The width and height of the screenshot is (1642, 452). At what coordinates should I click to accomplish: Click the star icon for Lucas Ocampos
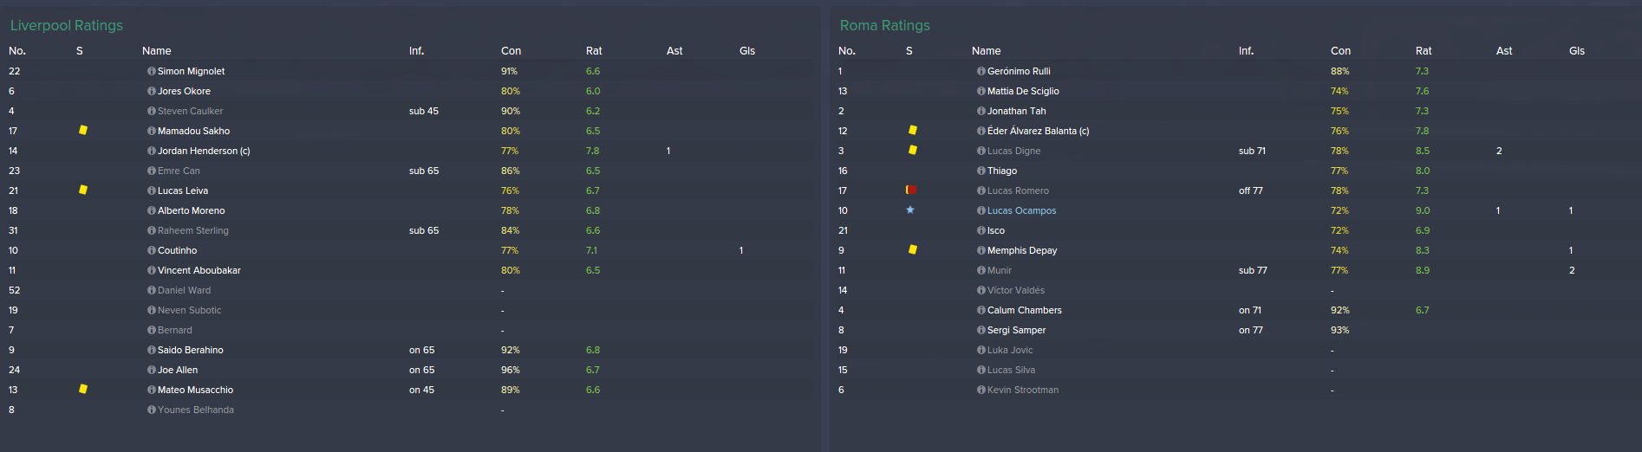click(910, 210)
